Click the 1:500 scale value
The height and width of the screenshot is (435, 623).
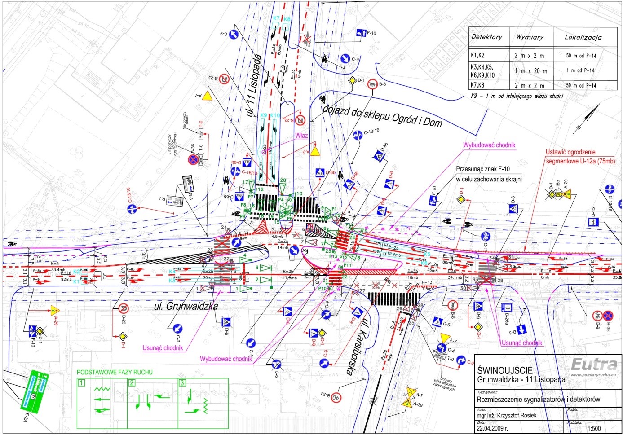click(x=594, y=428)
